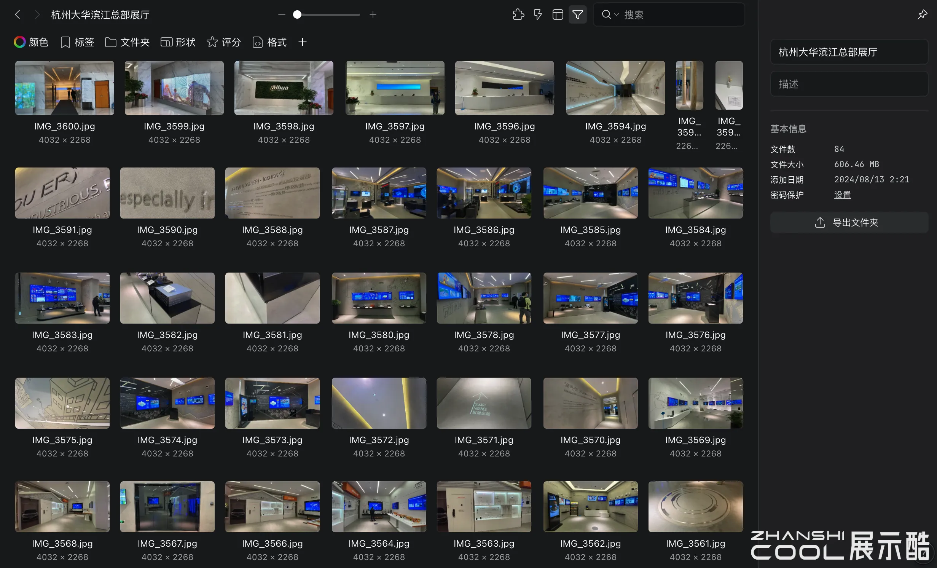Screen dimensions: 937x568
Task: Select thumbnail IMG_3584.jpg
Action: 696,193
